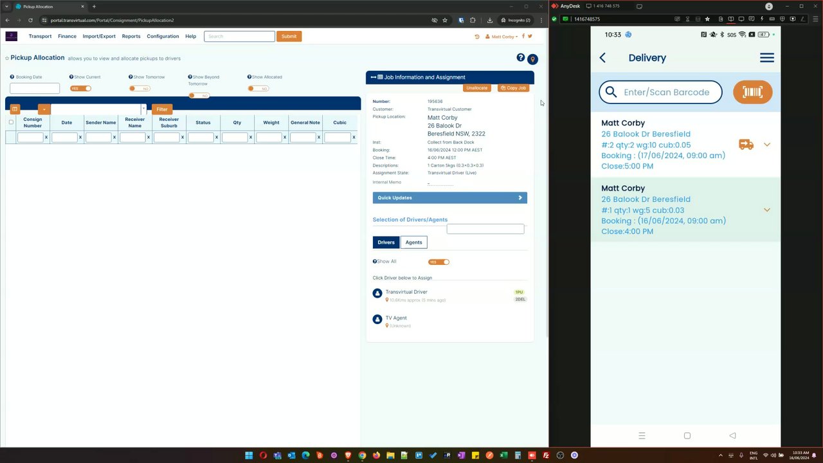Click AnyDesk favorites star icon
The width and height of the screenshot is (823, 463).
tap(708, 19)
